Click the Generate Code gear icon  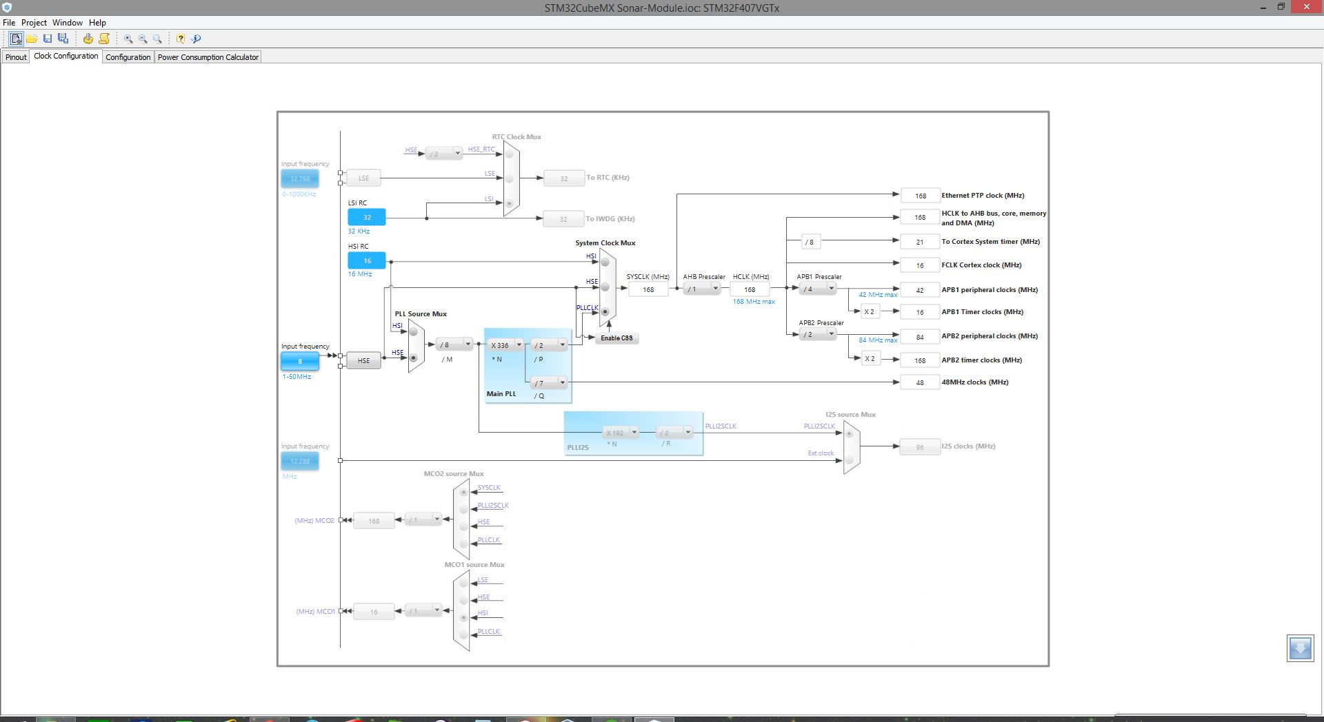[x=88, y=39]
